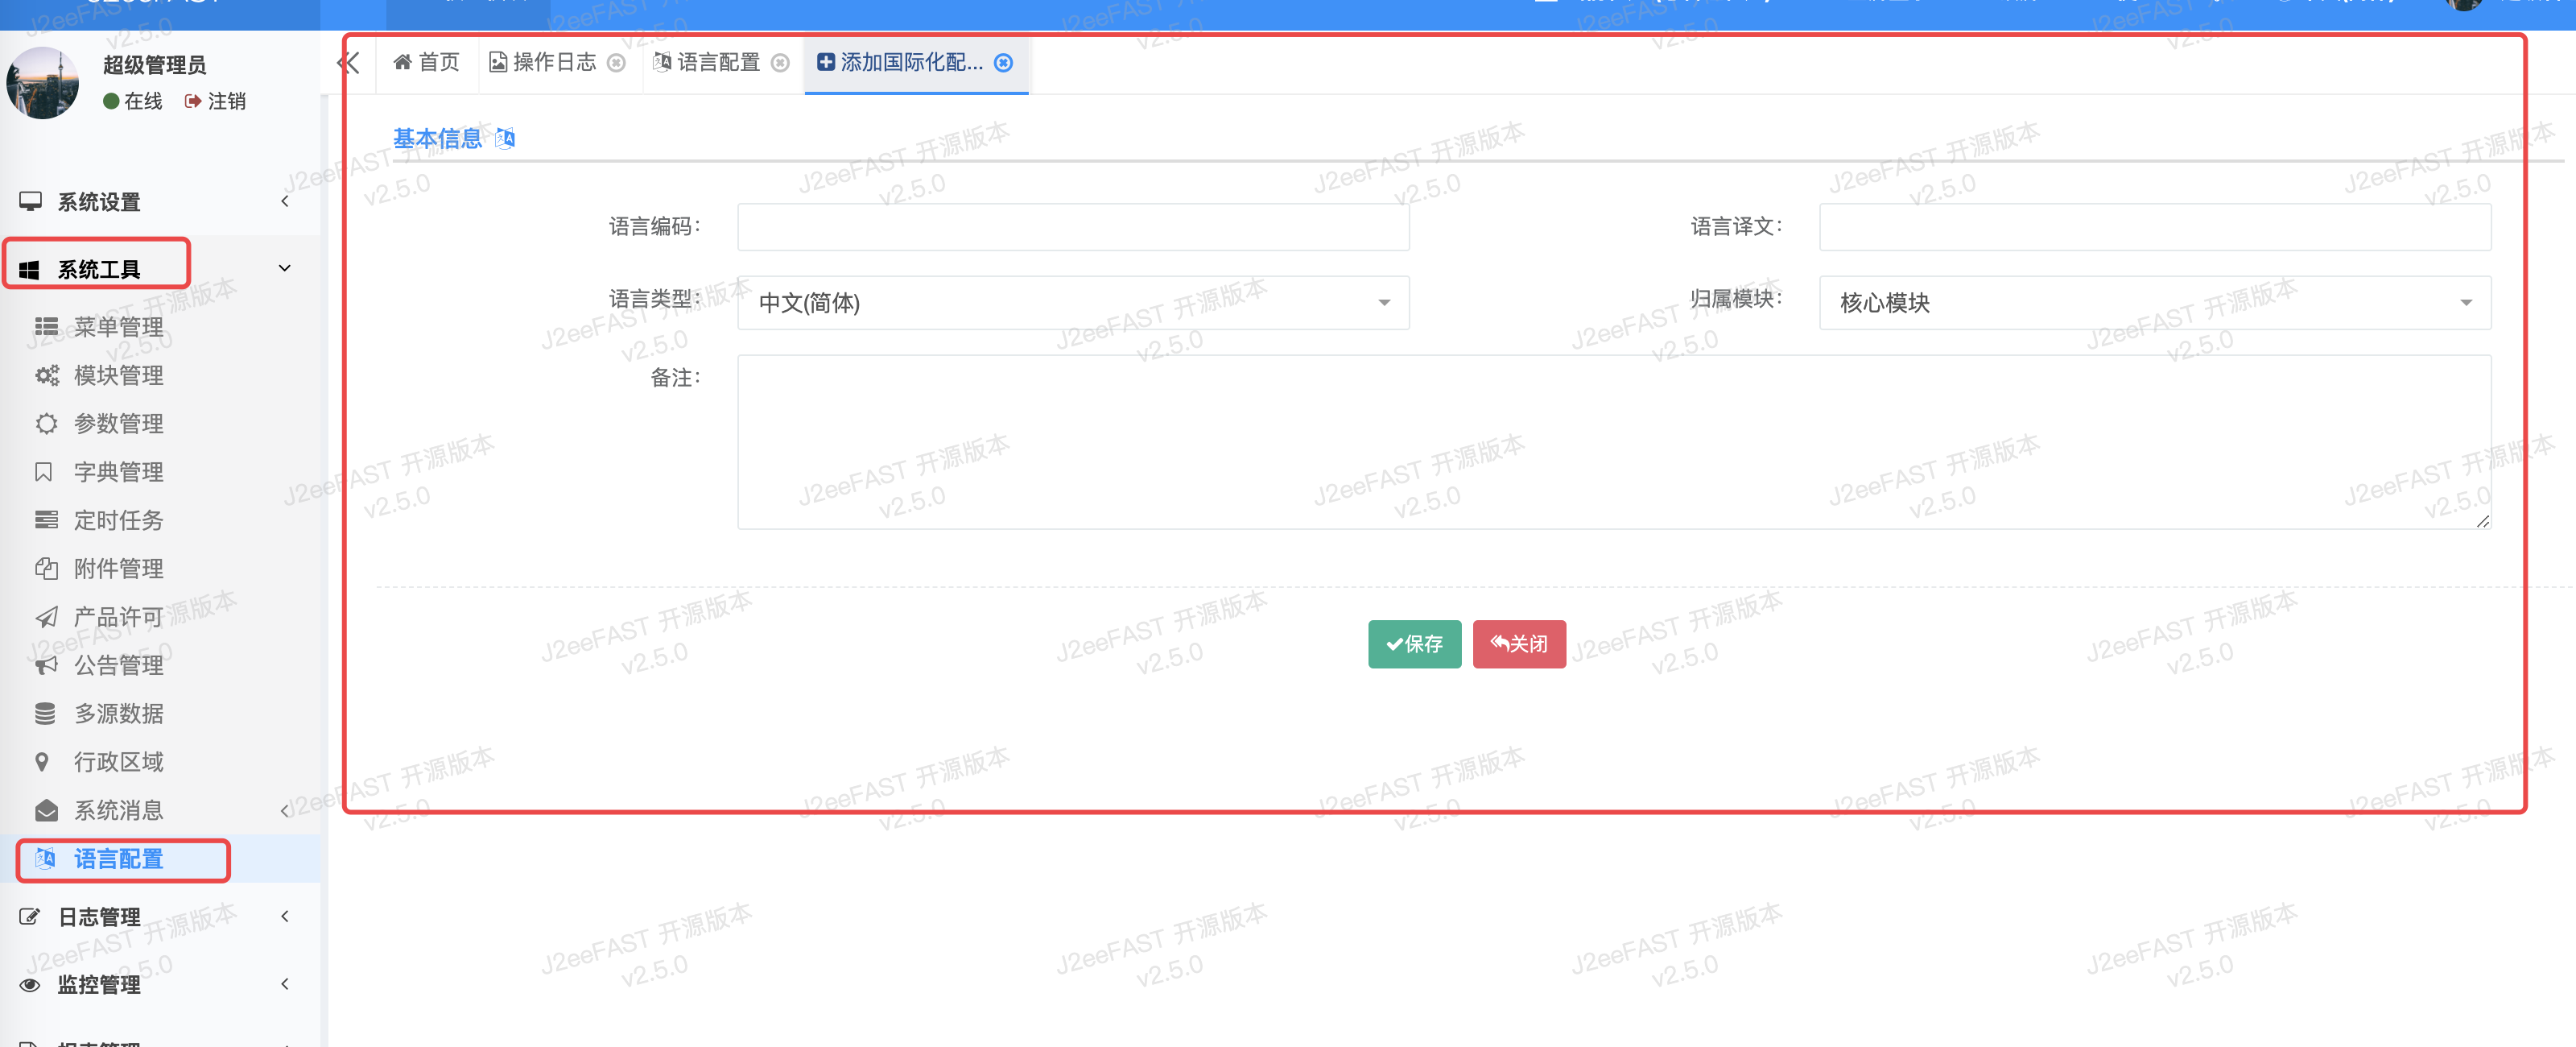Open 定时任务 scheduled tasks item
Screen dimensions: 2576x1047
pos(118,520)
